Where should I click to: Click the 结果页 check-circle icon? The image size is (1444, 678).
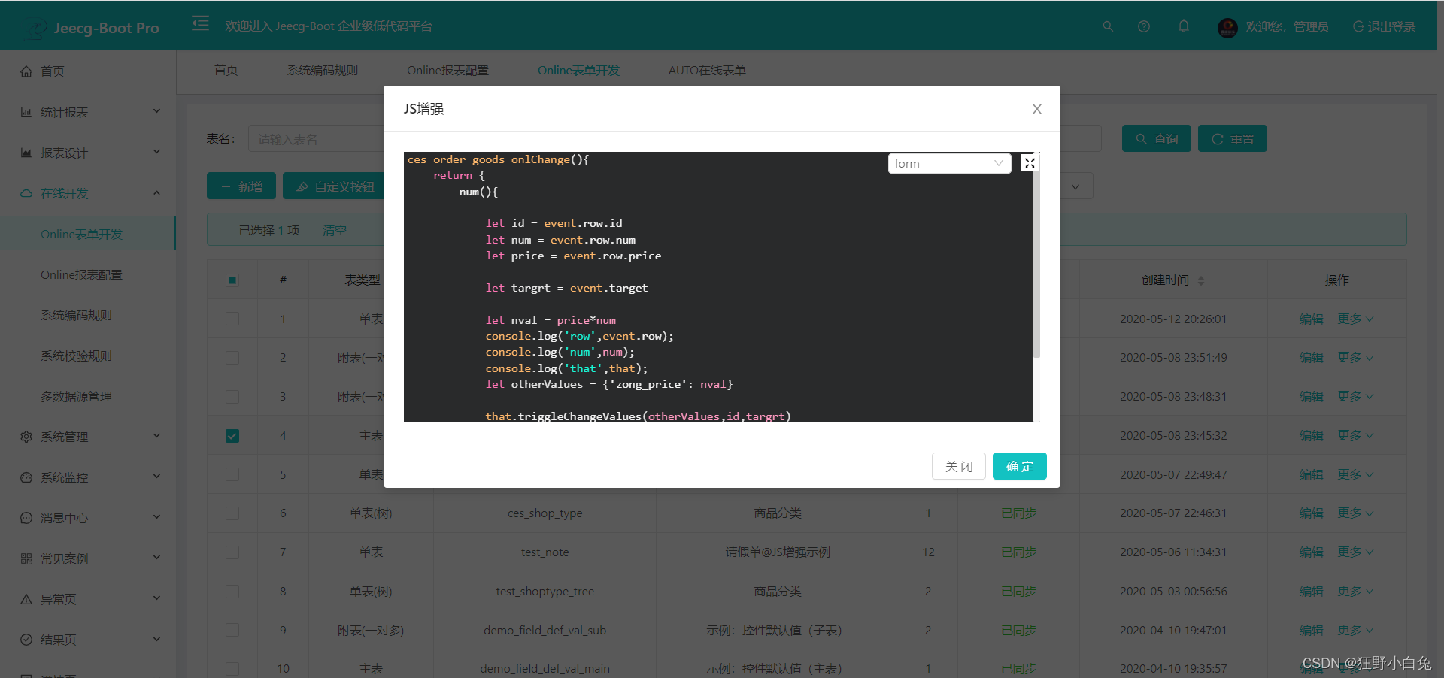click(26, 640)
